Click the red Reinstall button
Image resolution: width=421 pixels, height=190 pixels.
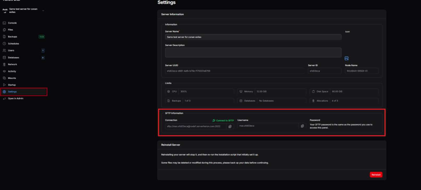coord(376,175)
